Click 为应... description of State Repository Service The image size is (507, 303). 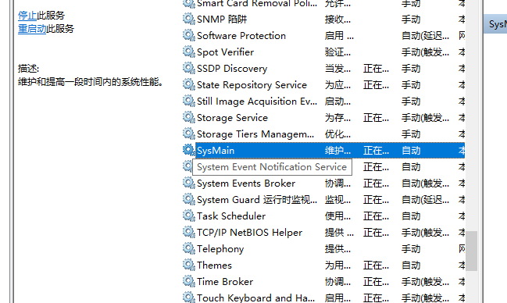click(x=337, y=85)
